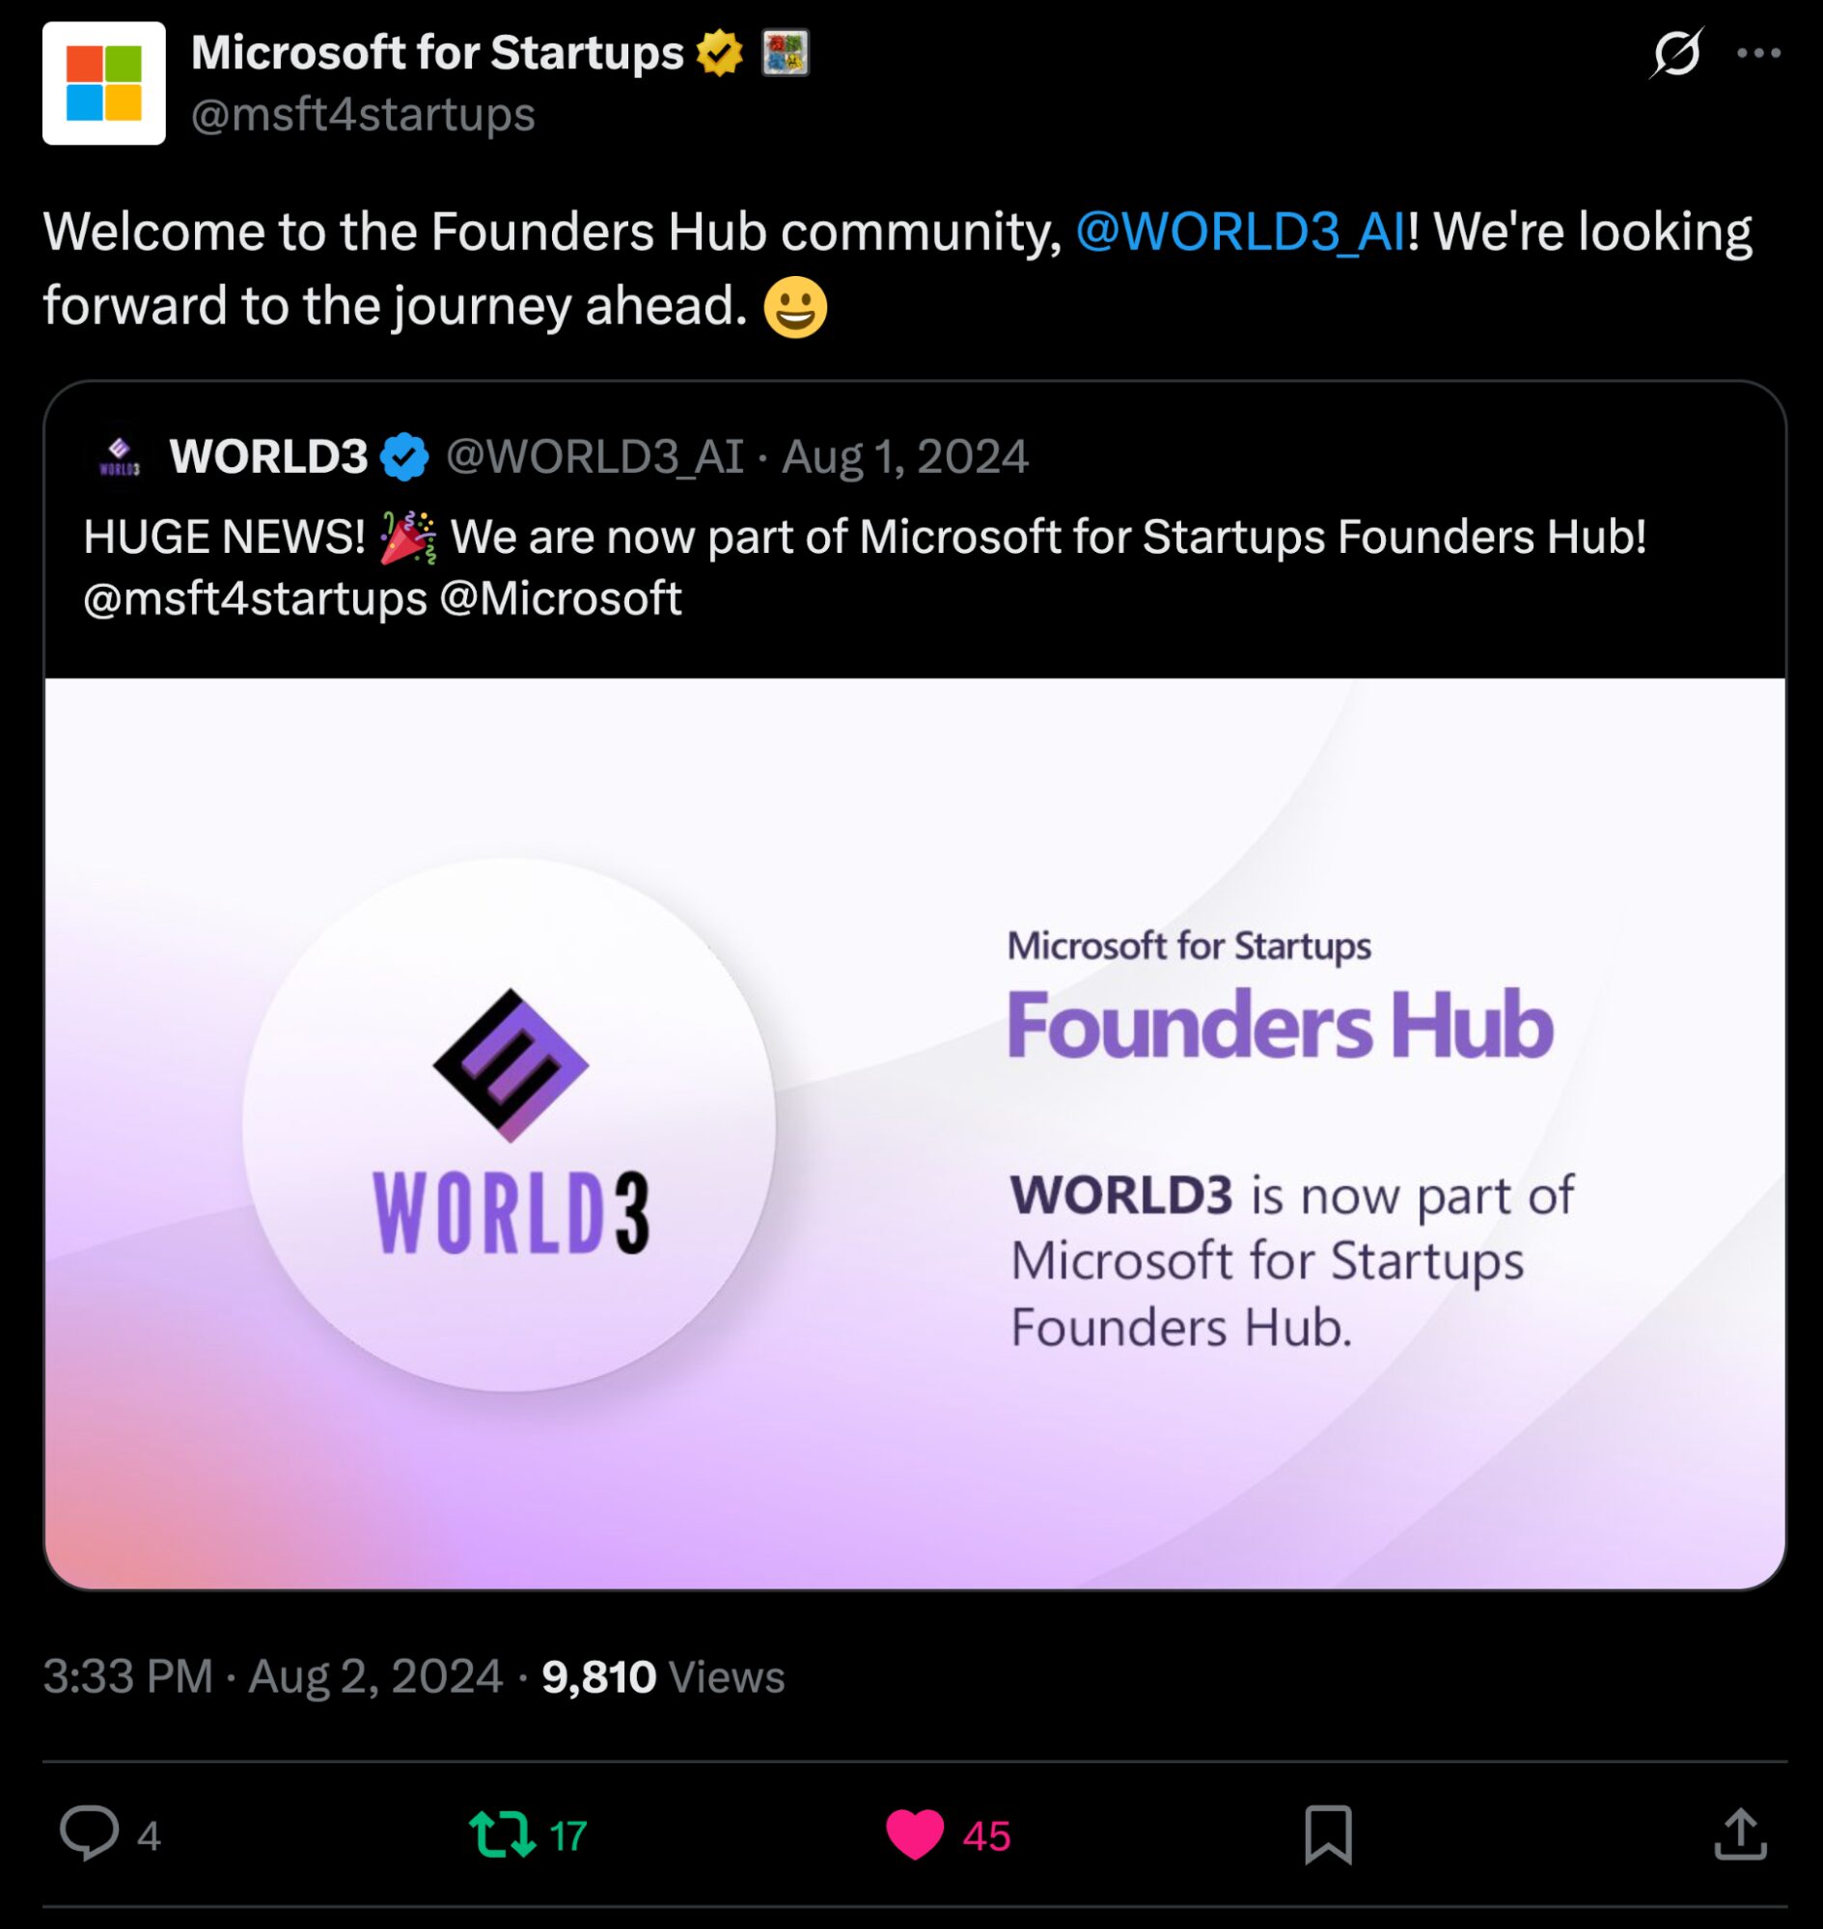1823x1929 pixels.
Task: Click the reply speech bubble icon
Action: coord(90,1833)
